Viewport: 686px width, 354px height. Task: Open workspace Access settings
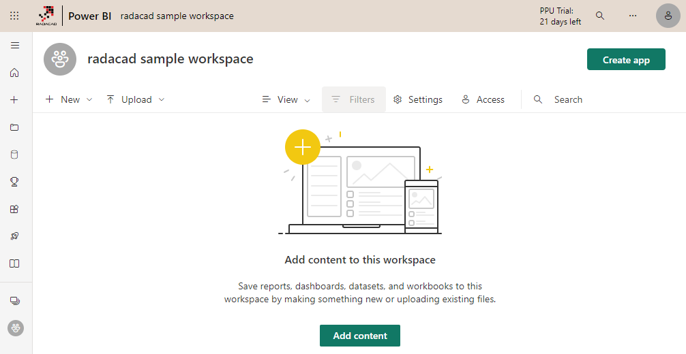tap(483, 99)
